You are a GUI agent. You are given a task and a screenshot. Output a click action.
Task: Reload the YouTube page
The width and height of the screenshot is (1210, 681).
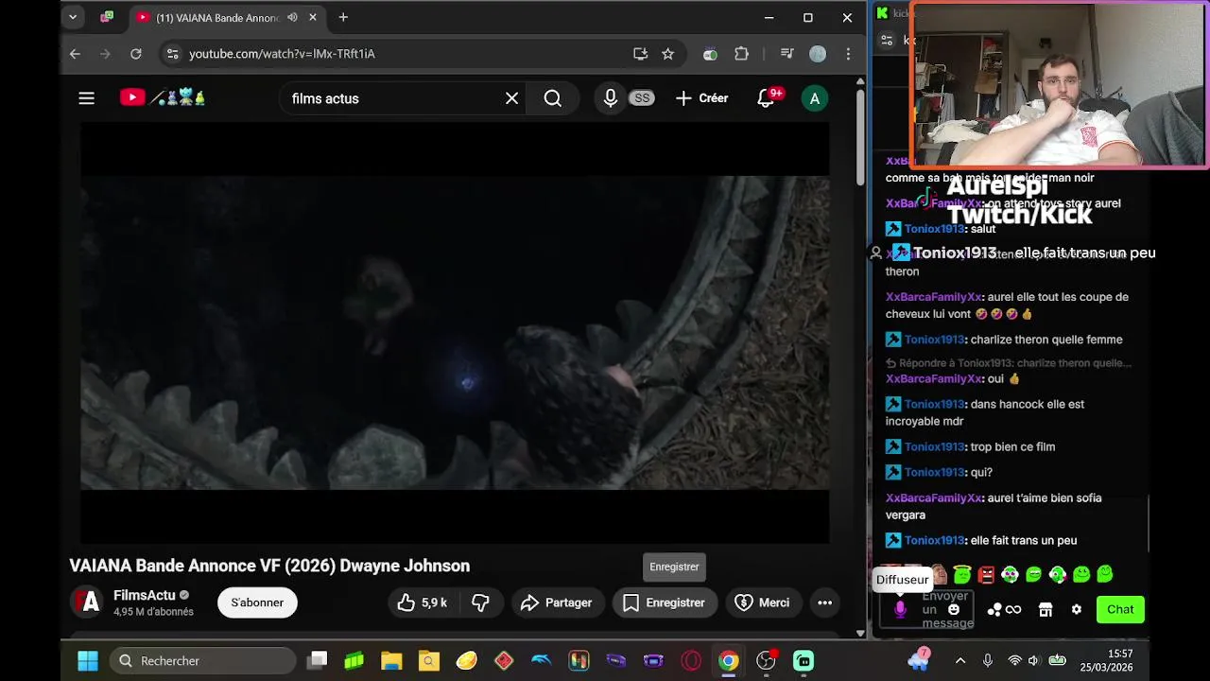click(x=135, y=54)
